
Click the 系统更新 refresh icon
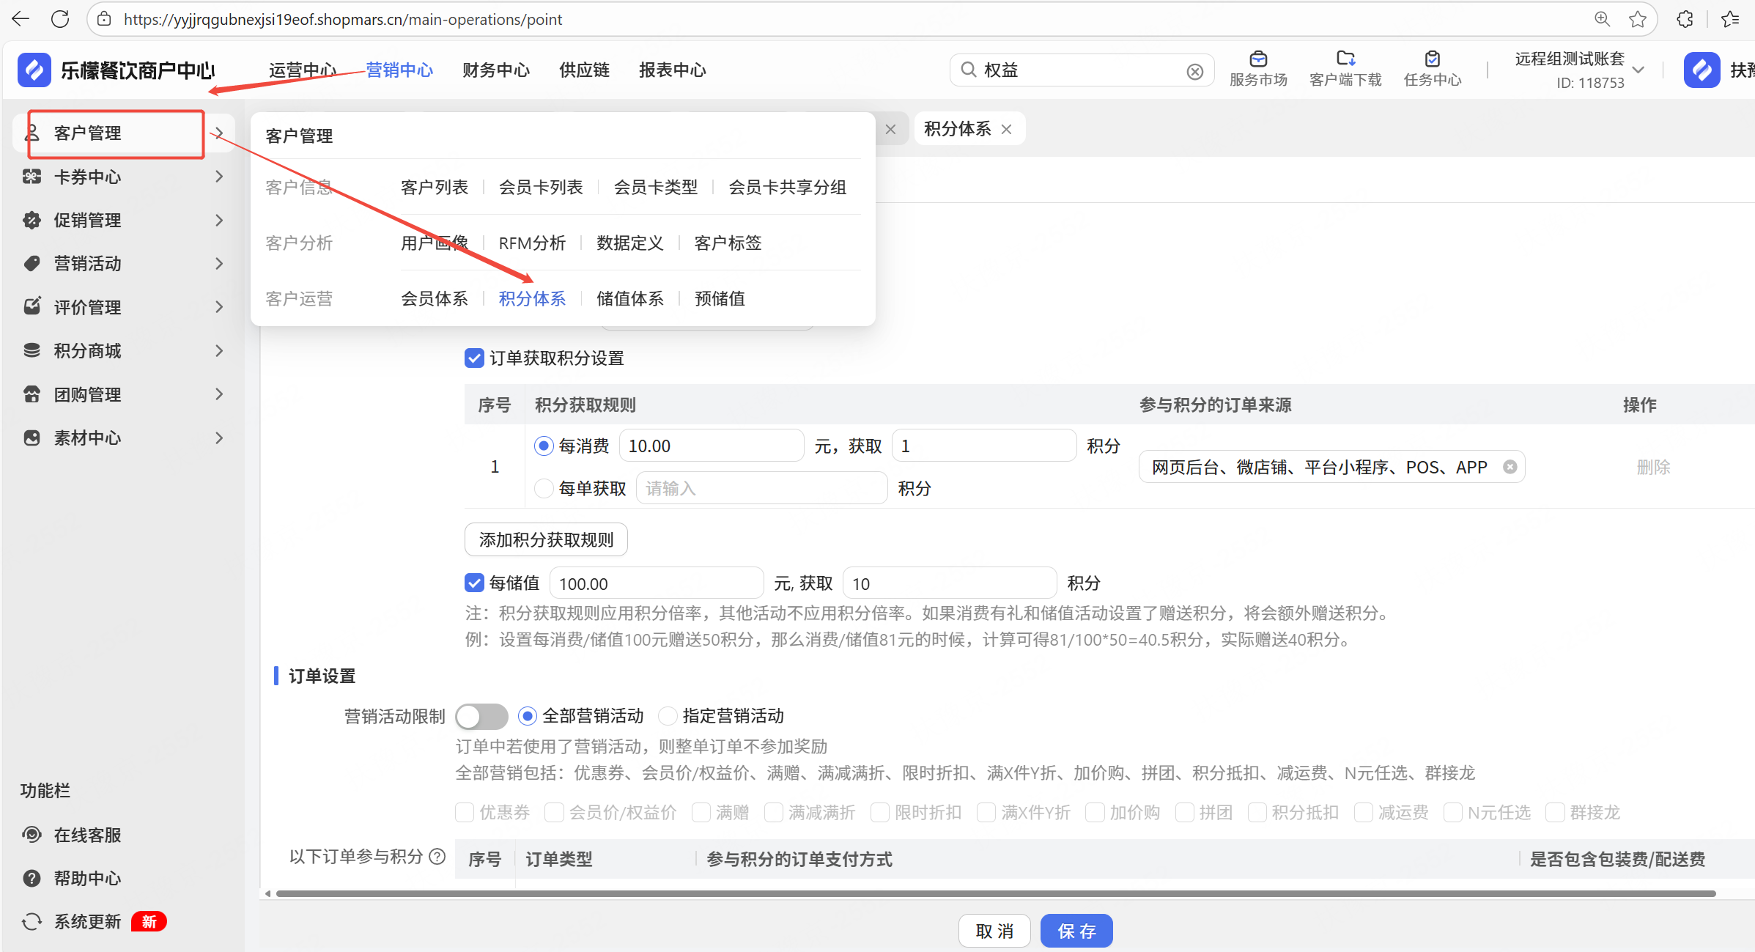[32, 921]
